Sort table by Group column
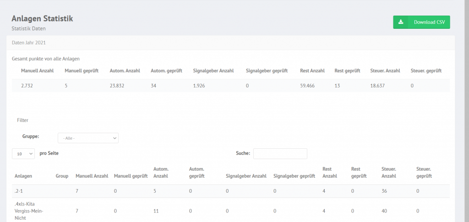Screen dimensions: 469x222 coord(62,176)
